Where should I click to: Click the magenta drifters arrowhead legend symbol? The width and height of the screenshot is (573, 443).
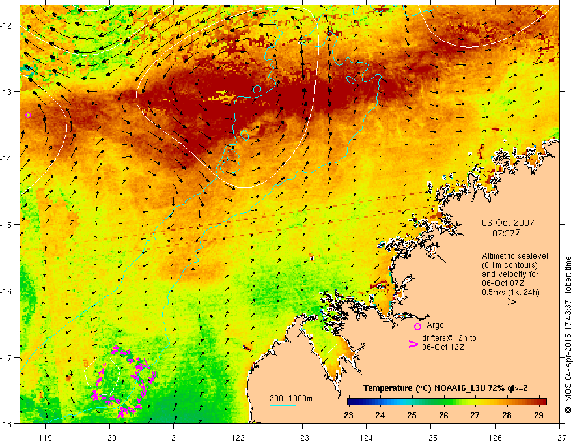point(413,344)
